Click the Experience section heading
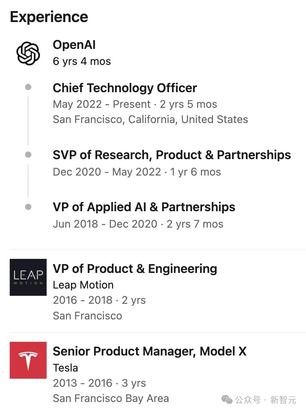 (x=49, y=17)
